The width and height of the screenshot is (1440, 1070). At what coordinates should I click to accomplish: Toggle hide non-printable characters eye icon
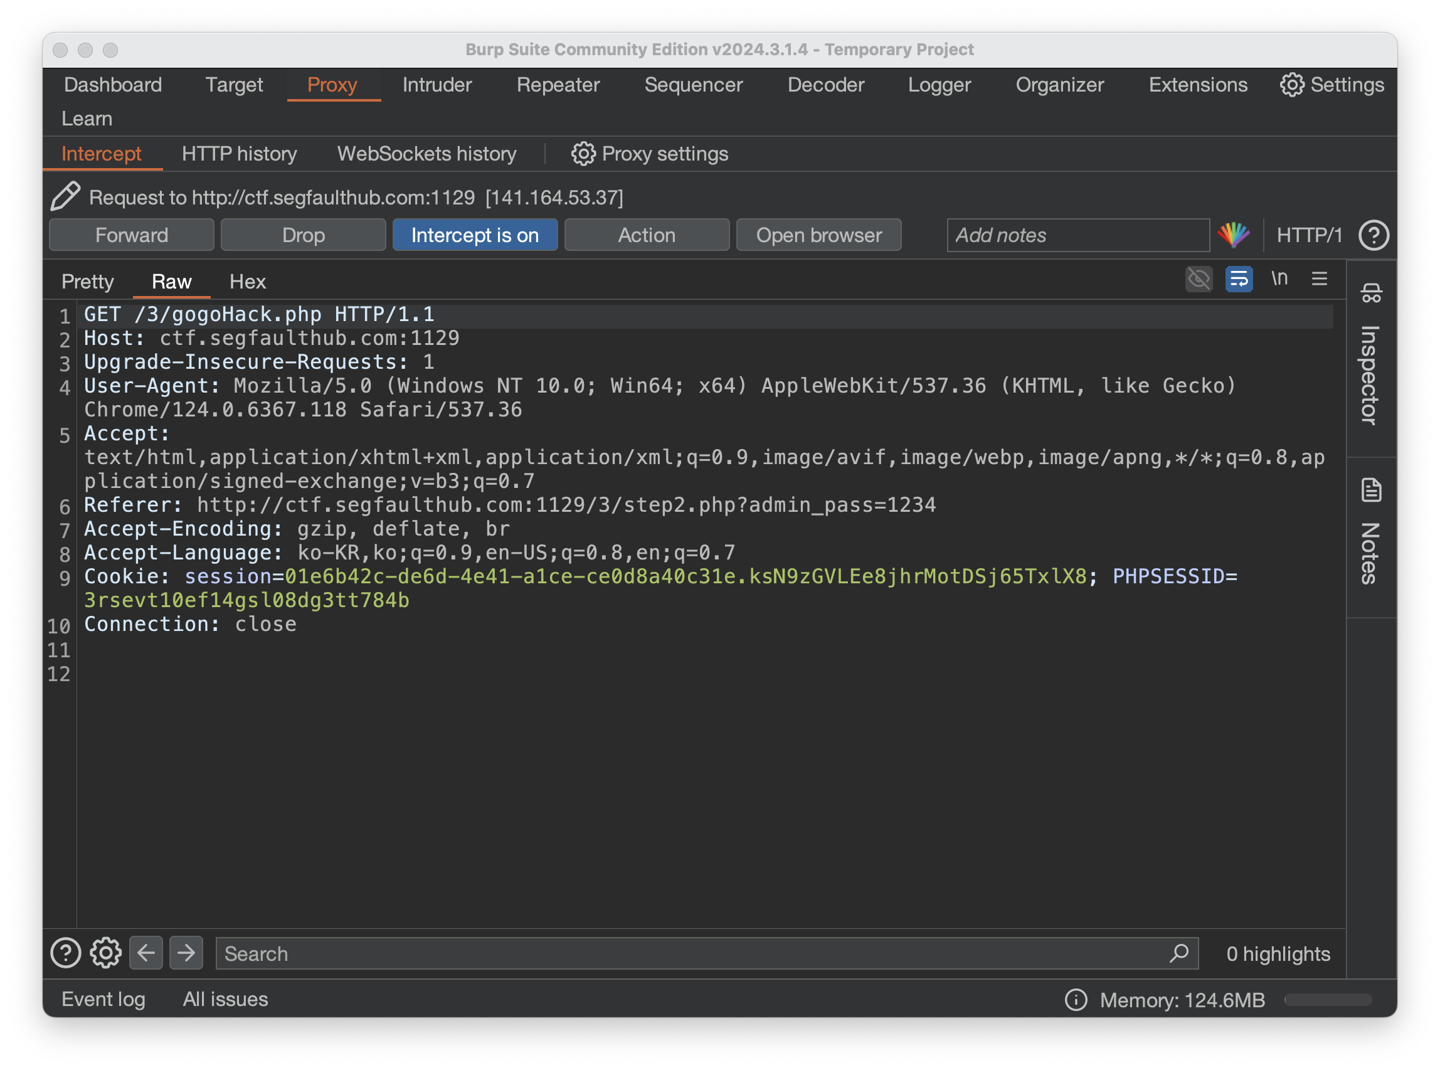pos(1199,279)
